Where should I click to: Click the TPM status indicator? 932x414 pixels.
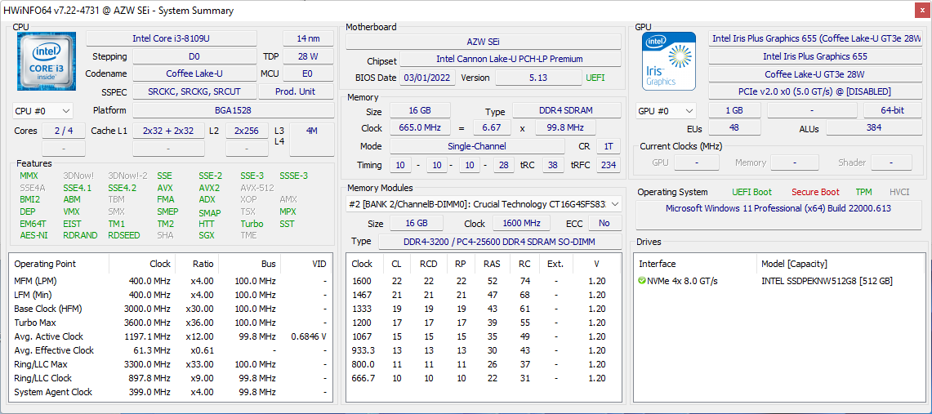pos(863,192)
